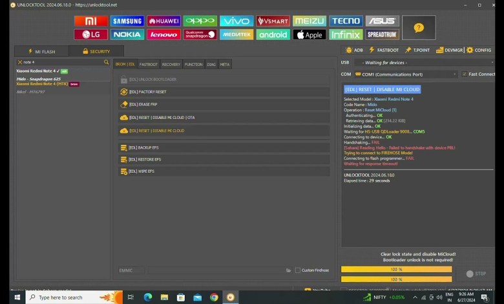Switch to the SECURITY tab
The width and height of the screenshot is (504, 304).
point(96,52)
